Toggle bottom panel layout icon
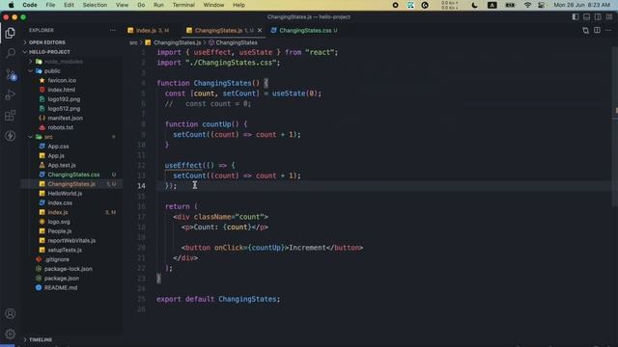Screen dimensions: 618x347 pyautogui.click(x=587, y=17)
